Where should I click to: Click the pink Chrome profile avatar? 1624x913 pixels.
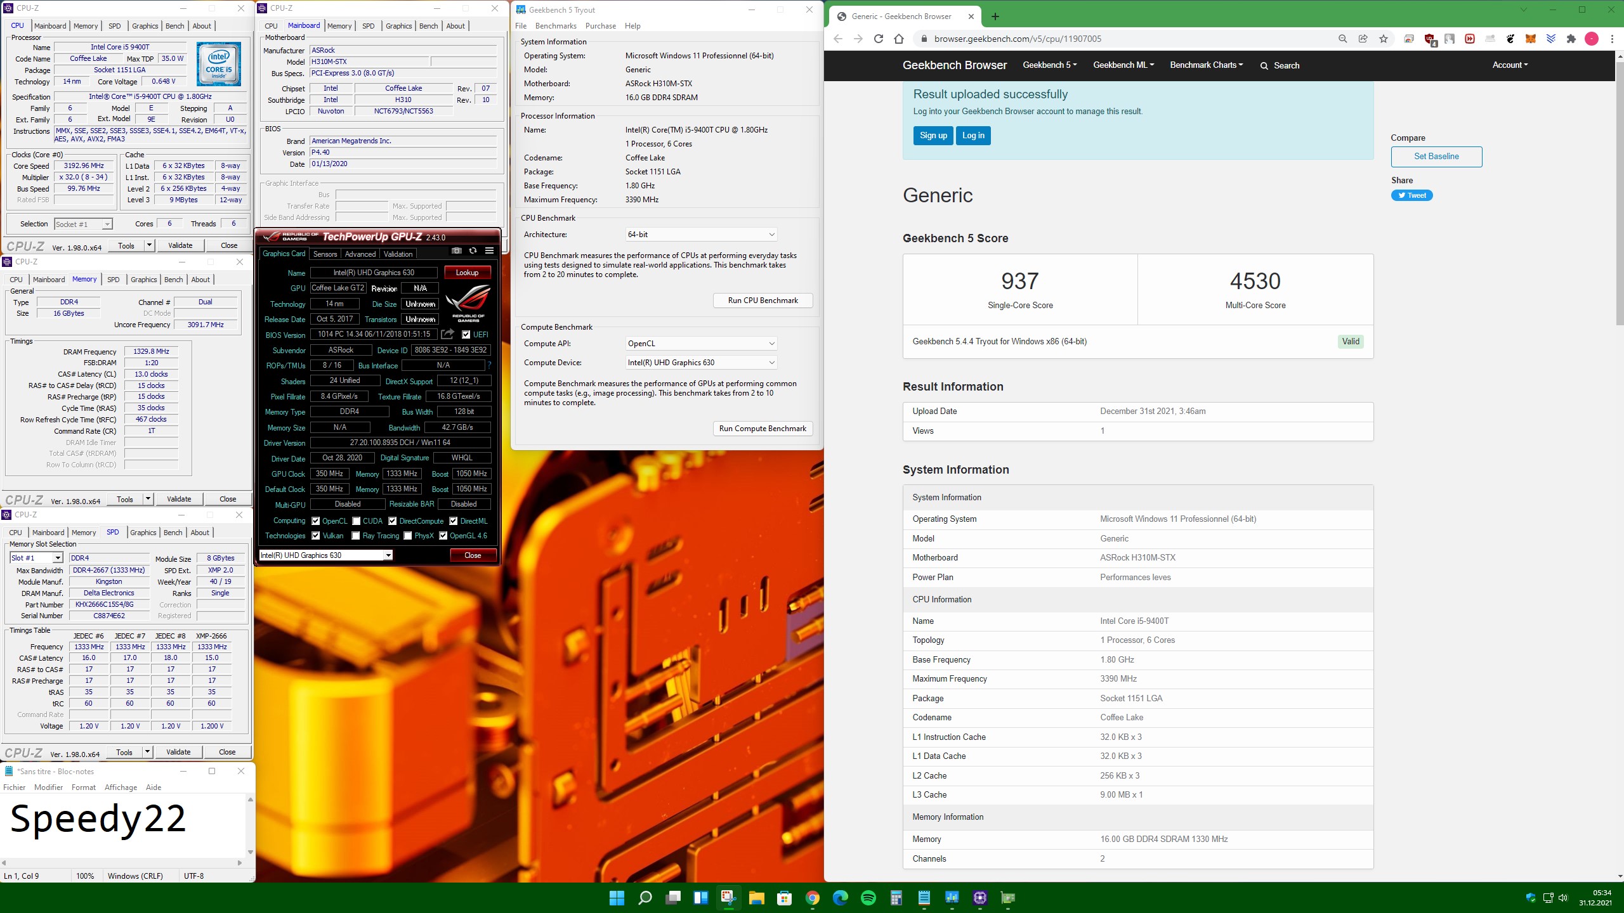tap(1592, 39)
